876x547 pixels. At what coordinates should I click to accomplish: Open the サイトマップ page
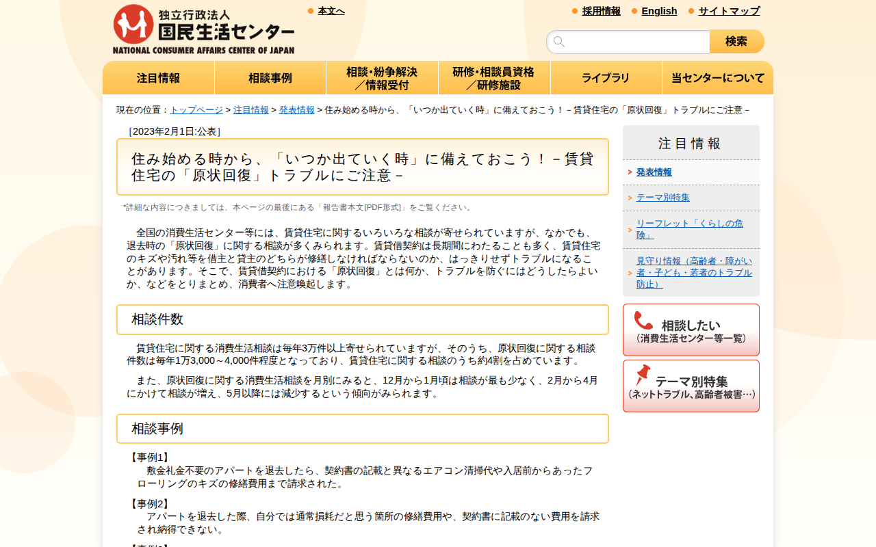727,11
